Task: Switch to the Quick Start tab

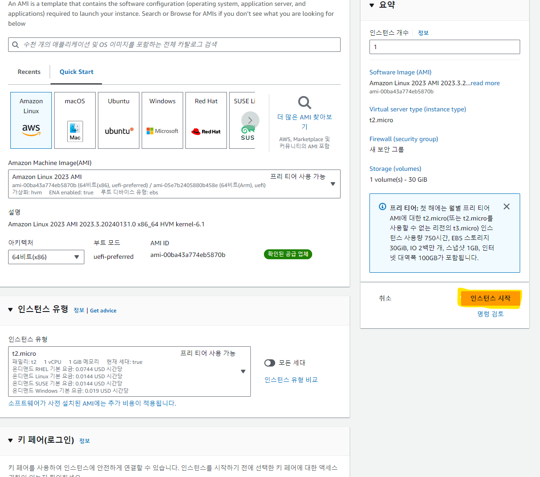Action: click(76, 72)
